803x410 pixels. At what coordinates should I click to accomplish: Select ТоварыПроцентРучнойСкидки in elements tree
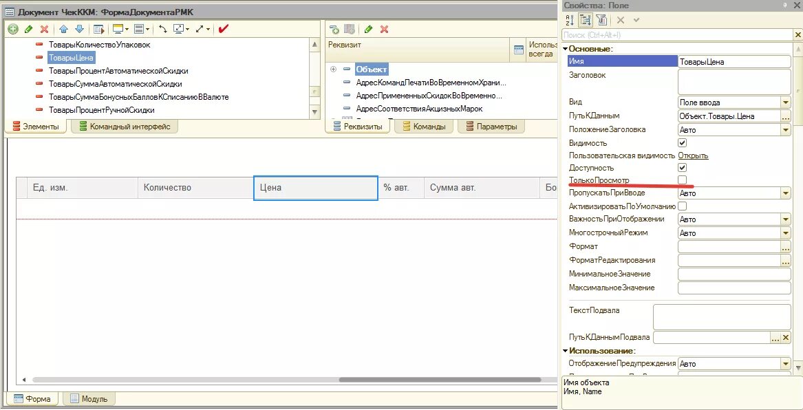(101, 110)
